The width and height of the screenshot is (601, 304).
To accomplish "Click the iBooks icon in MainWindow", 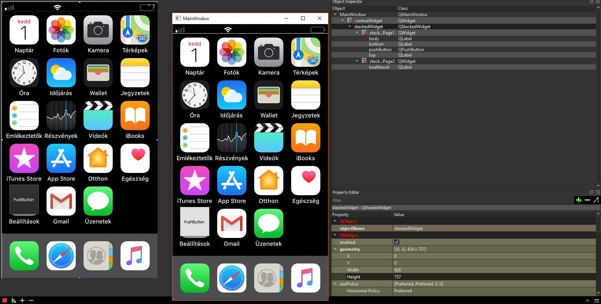I will click(306, 138).
